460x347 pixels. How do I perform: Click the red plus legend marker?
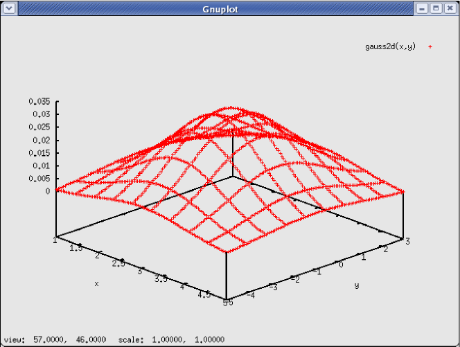(430, 46)
